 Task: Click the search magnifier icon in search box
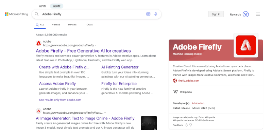36,14
